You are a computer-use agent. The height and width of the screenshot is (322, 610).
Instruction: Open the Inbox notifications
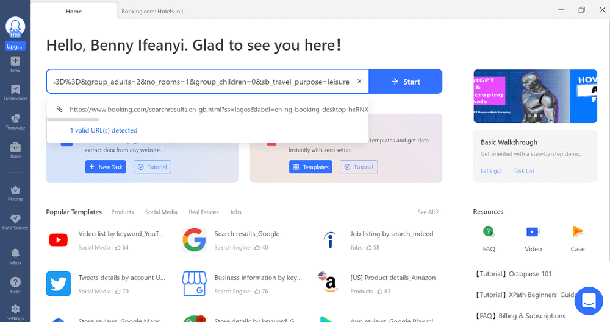point(15,257)
